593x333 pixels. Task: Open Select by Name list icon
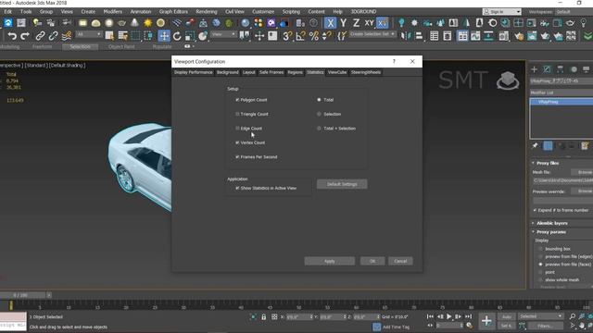122,36
